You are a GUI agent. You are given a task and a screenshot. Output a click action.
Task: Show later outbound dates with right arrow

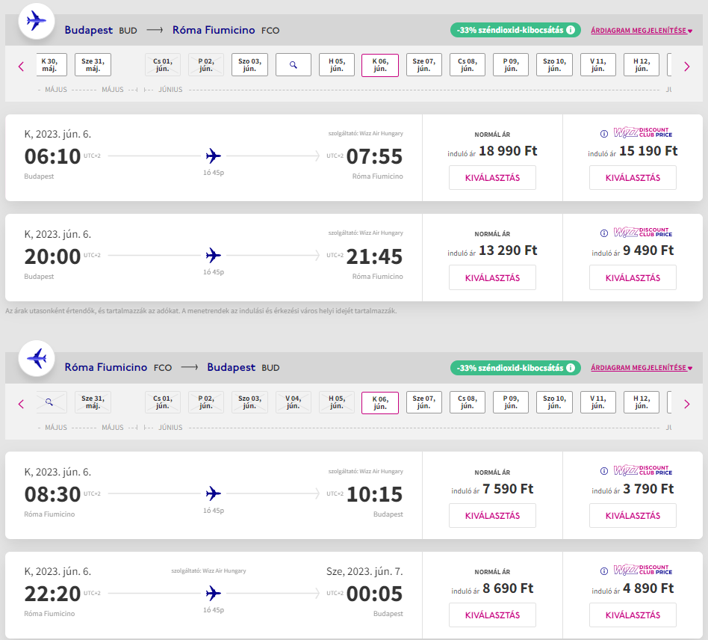(x=687, y=67)
